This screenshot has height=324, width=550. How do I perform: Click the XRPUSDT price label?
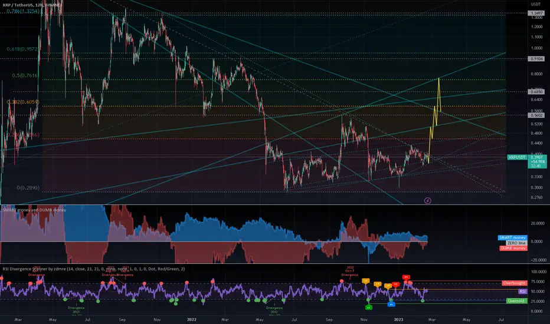point(517,157)
